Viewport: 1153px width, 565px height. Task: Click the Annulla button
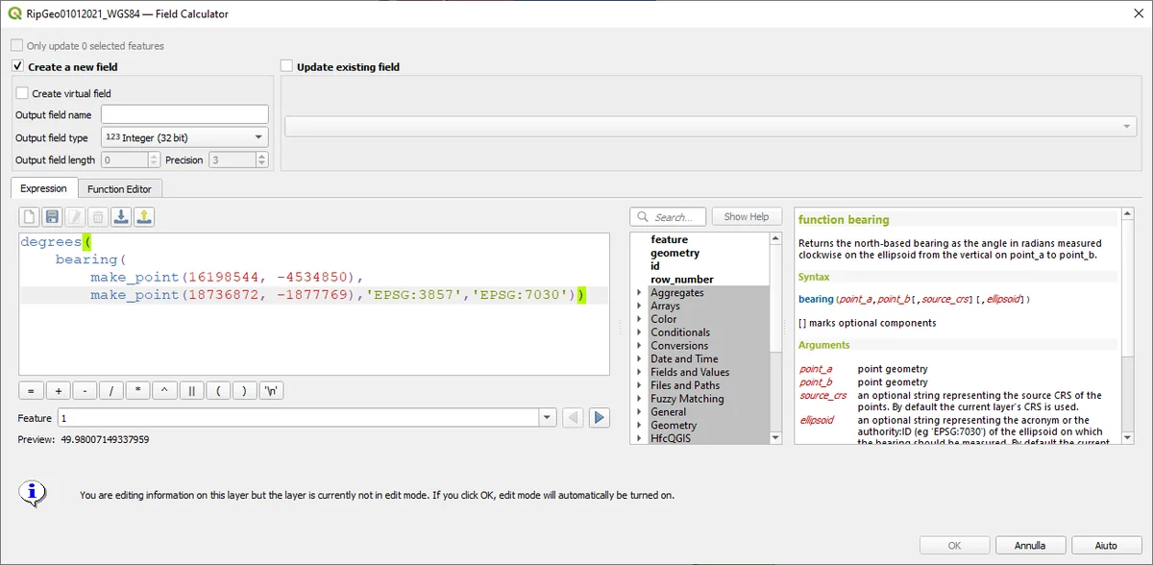[1030, 545]
